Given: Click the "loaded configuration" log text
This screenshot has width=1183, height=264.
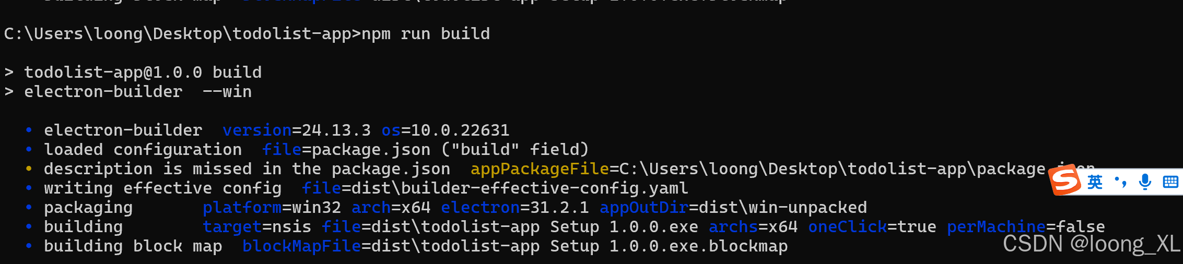Looking at the screenshot, I should click(x=143, y=150).
